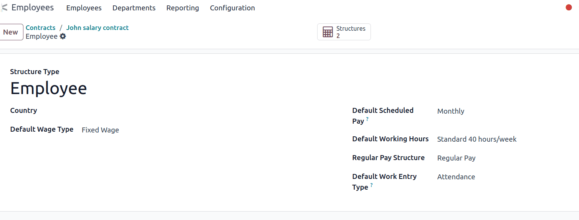The image size is (579, 220).
Task: Click the Employee breadcrumb record name
Action: [41, 36]
